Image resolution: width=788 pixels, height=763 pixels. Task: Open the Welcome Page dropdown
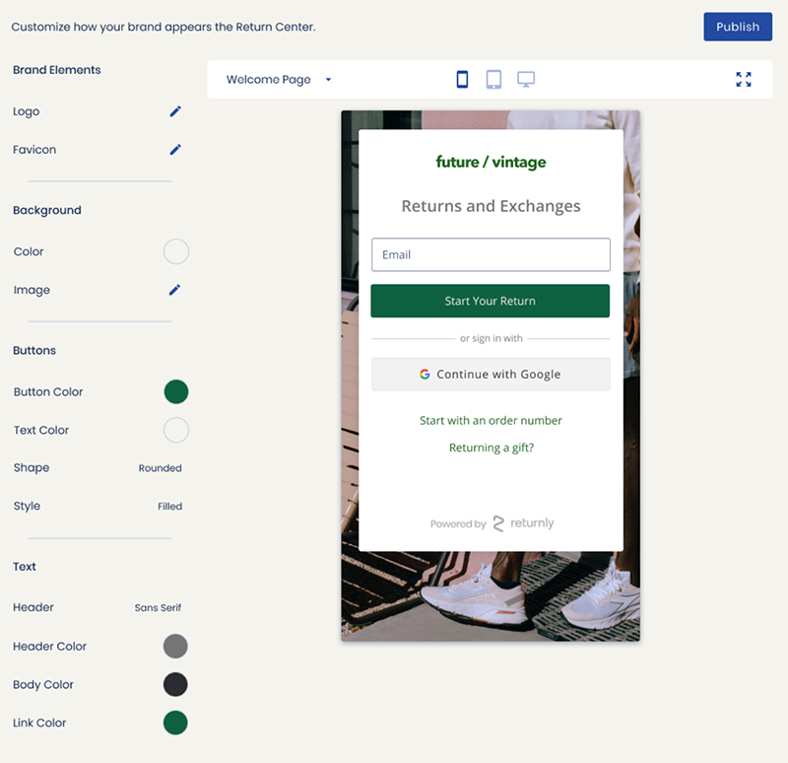coord(279,80)
